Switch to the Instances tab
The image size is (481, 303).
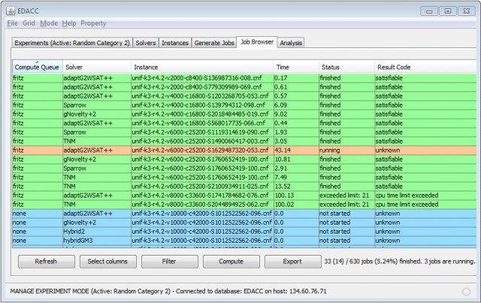click(x=175, y=43)
